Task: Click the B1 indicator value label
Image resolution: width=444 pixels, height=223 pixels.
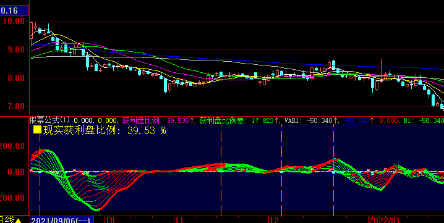Action: coord(424,120)
